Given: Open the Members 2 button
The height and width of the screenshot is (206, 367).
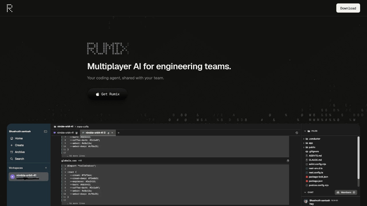Looking at the screenshot, I should tap(346, 192).
